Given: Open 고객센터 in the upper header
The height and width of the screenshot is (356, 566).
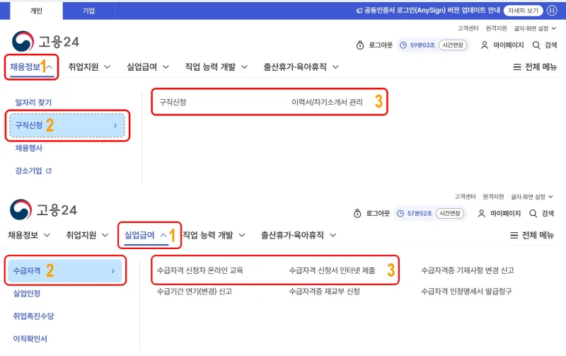Looking at the screenshot, I should pos(468,28).
